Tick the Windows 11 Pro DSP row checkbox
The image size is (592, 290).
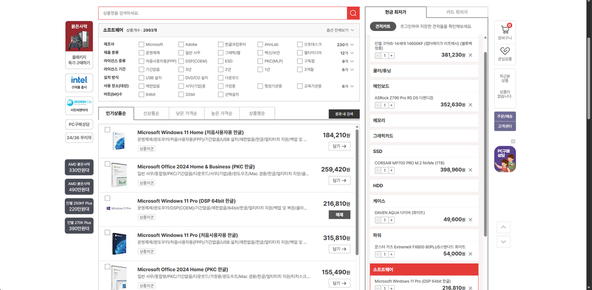[107, 198]
